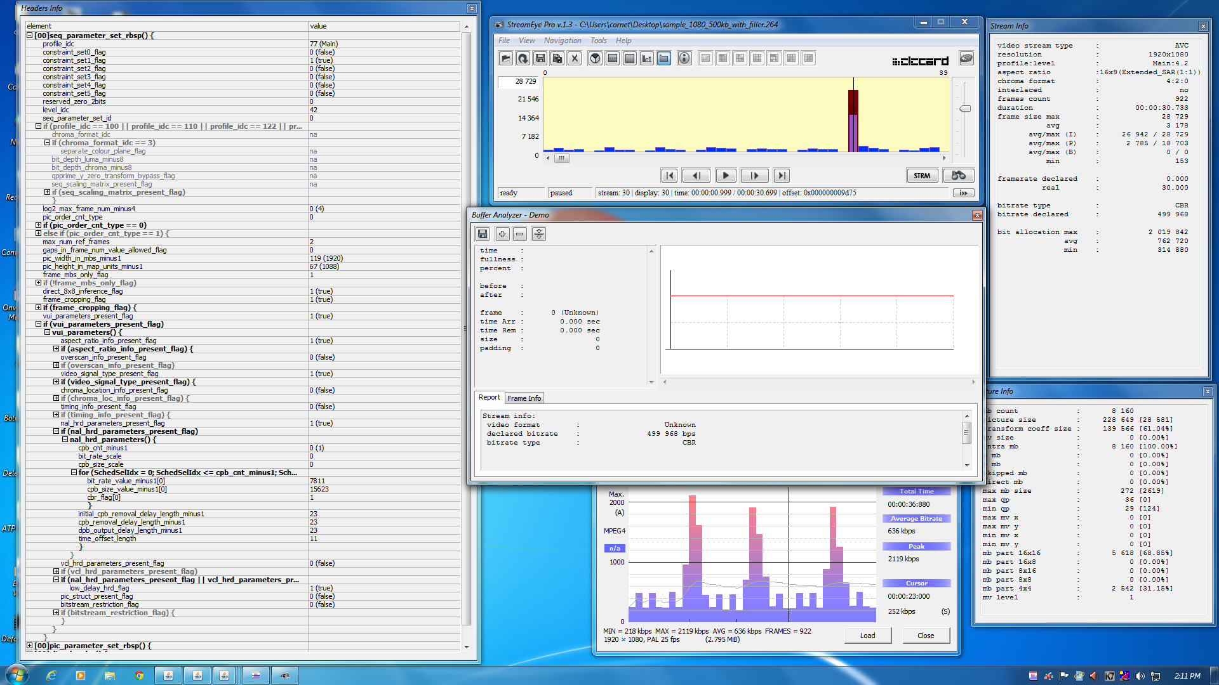Step one frame backward
The width and height of the screenshot is (1219, 685).
coord(696,176)
